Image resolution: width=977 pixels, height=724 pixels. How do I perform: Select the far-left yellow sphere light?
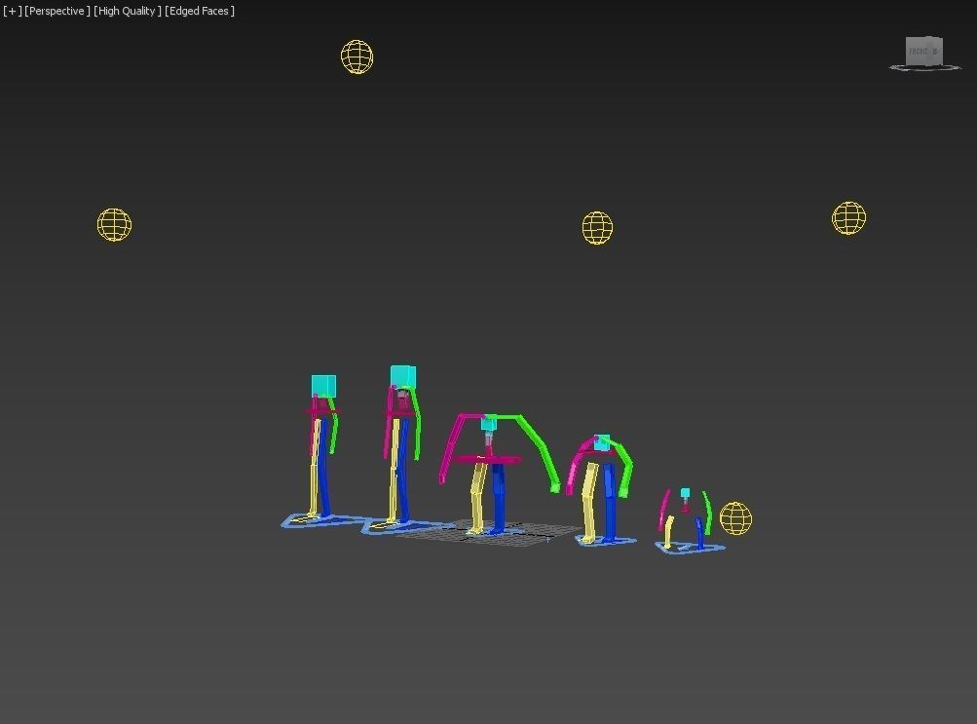pos(115,224)
